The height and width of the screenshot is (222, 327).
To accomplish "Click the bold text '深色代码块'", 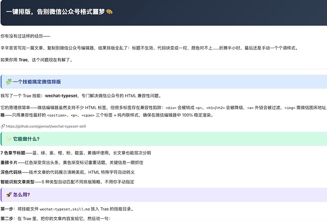I will [x=11, y=172].
